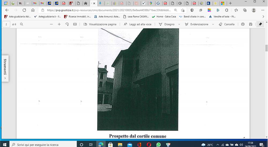268x147 pixels.
Task: Open the Collections panel
Action: click(x=245, y=10)
